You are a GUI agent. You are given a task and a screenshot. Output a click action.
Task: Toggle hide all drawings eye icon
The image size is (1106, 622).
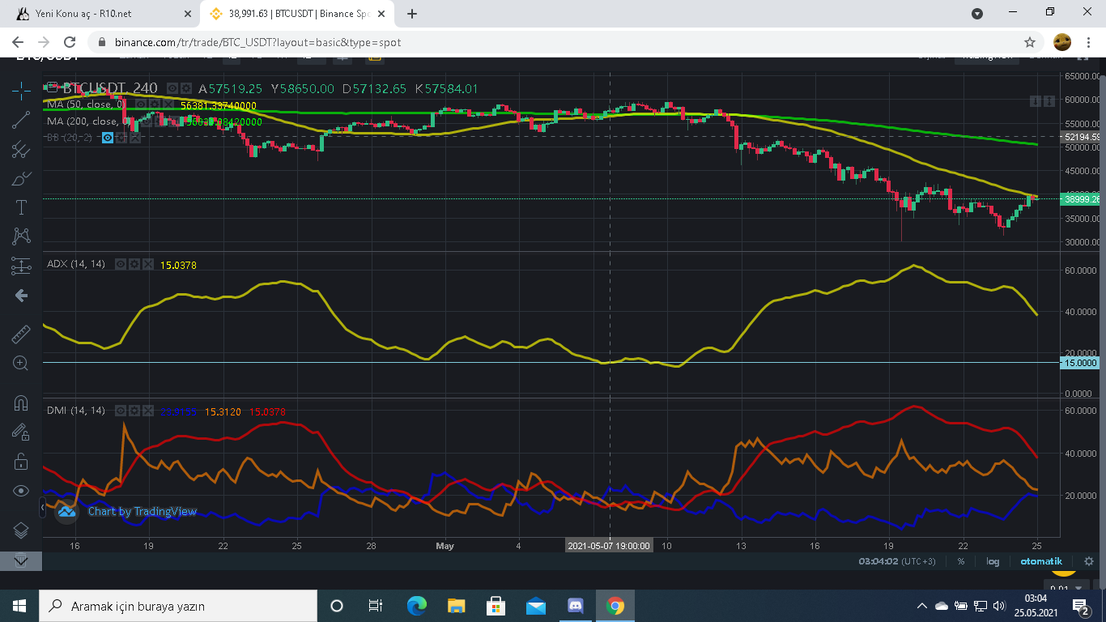(x=21, y=491)
